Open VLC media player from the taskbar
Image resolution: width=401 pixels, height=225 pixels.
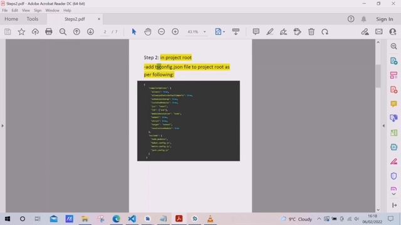(211, 219)
